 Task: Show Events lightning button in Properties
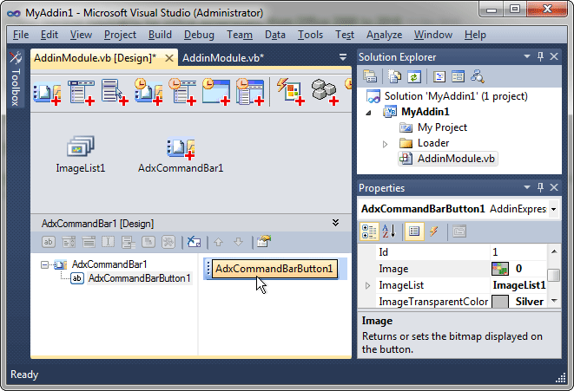tap(434, 231)
